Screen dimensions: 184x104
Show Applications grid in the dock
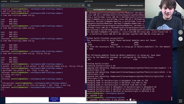tap(181, 101)
